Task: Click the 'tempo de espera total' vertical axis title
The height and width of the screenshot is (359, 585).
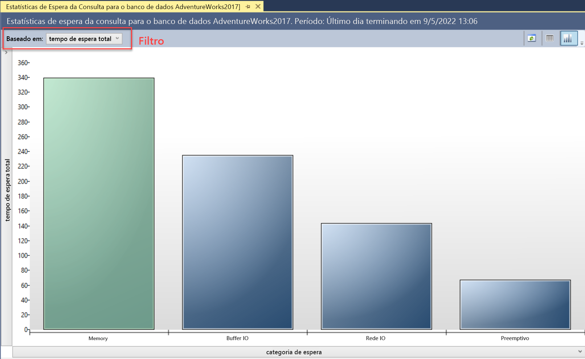Action: [7, 190]
